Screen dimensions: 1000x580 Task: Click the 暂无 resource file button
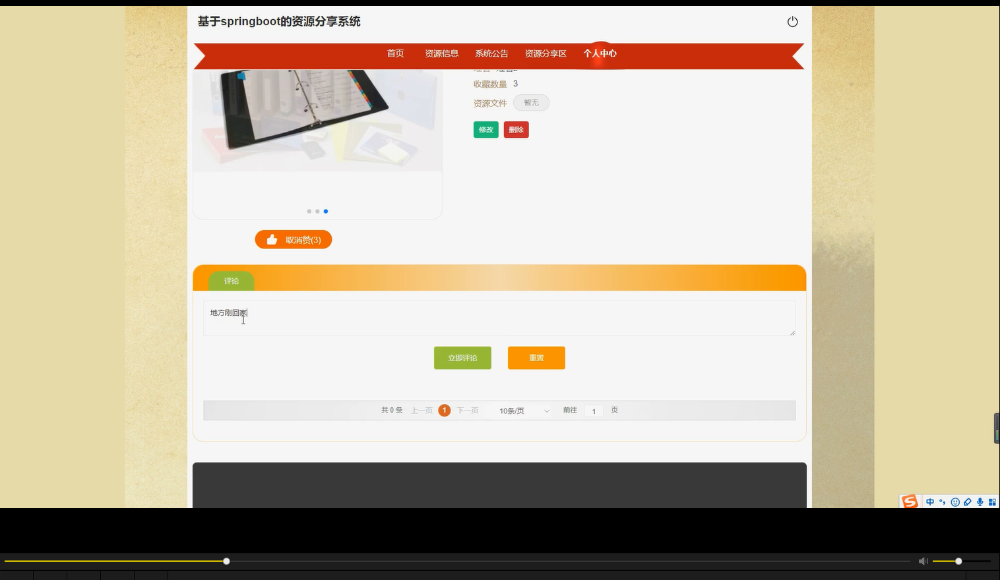[531, 103]
